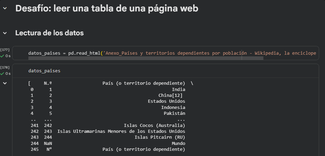Click the 'Desafío: leer una tabla de una página web' heading
The image size is (325, 156).
[107, 9]
